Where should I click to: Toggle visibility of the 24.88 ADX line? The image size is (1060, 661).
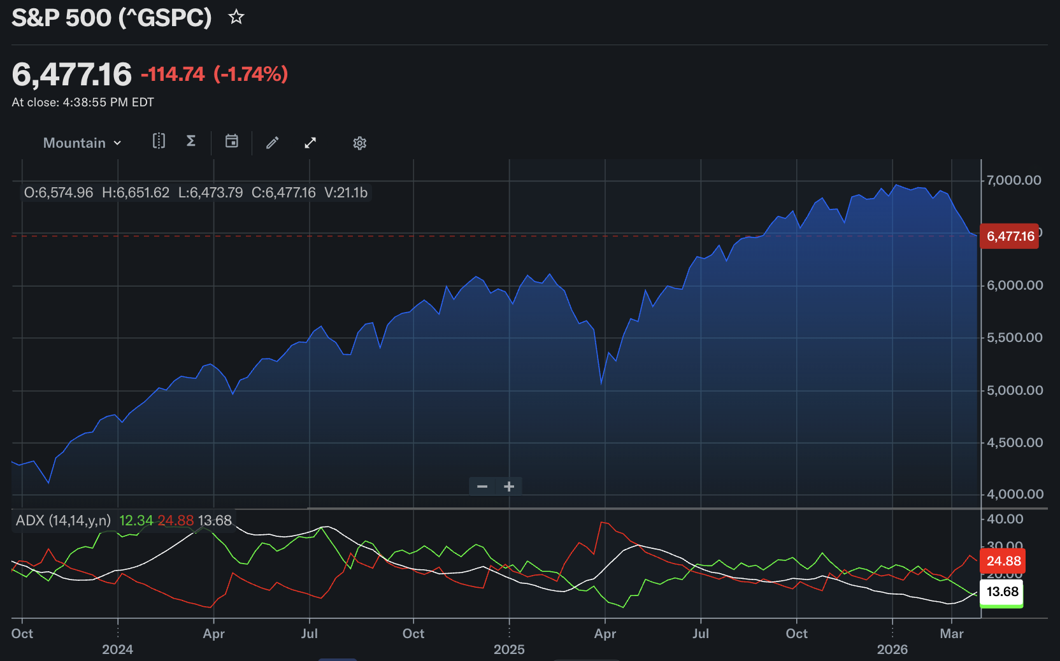(176, 520)
